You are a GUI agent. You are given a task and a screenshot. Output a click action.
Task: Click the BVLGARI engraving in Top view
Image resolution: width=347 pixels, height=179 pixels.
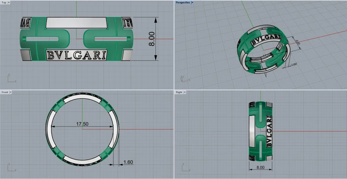tap(77, 55)
